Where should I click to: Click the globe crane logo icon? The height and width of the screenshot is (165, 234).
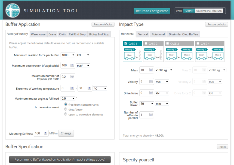point(13,11)
